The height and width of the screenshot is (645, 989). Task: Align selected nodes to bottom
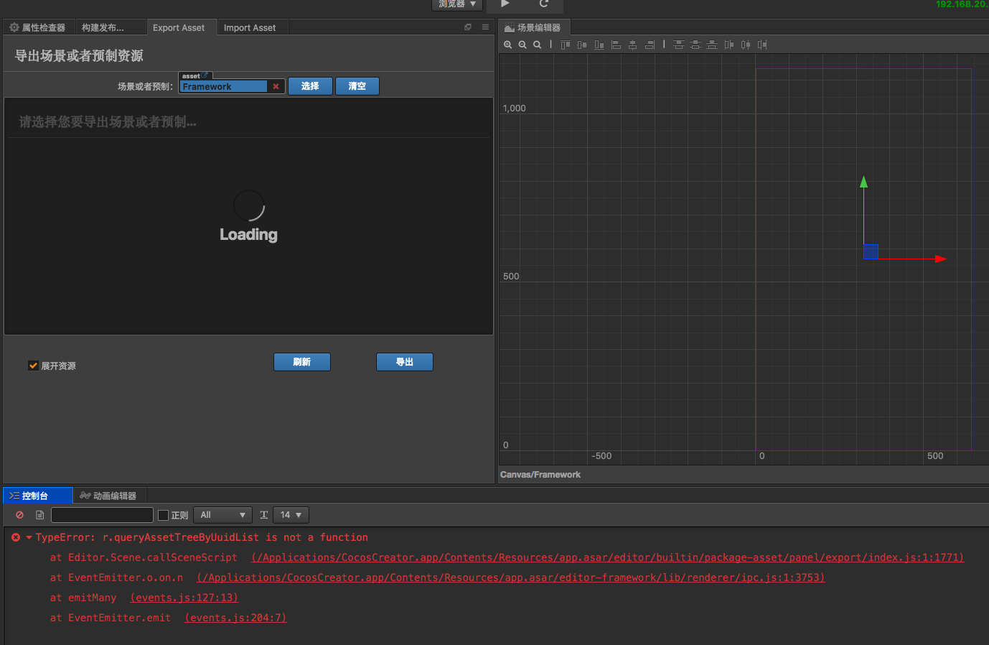pyautogui.click(x=599, y=45)
